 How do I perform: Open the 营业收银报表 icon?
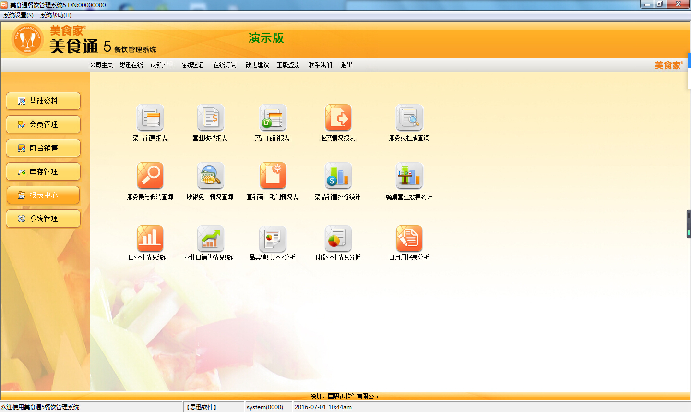pos(210,118)
